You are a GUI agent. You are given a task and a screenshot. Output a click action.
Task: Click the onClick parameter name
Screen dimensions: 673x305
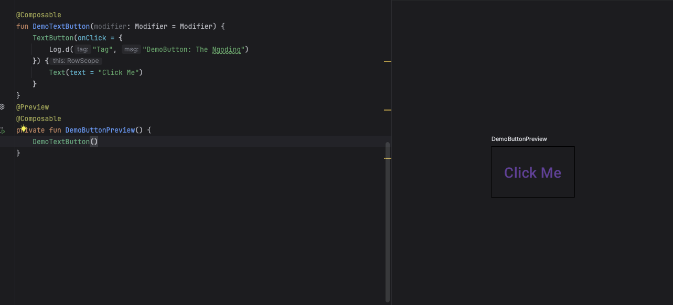click(x=92, y=38)
